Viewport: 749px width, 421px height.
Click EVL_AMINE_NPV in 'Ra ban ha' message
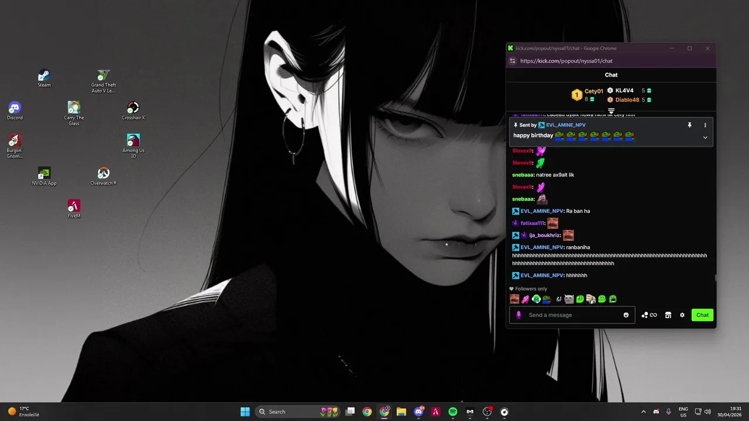coord(542,211)
